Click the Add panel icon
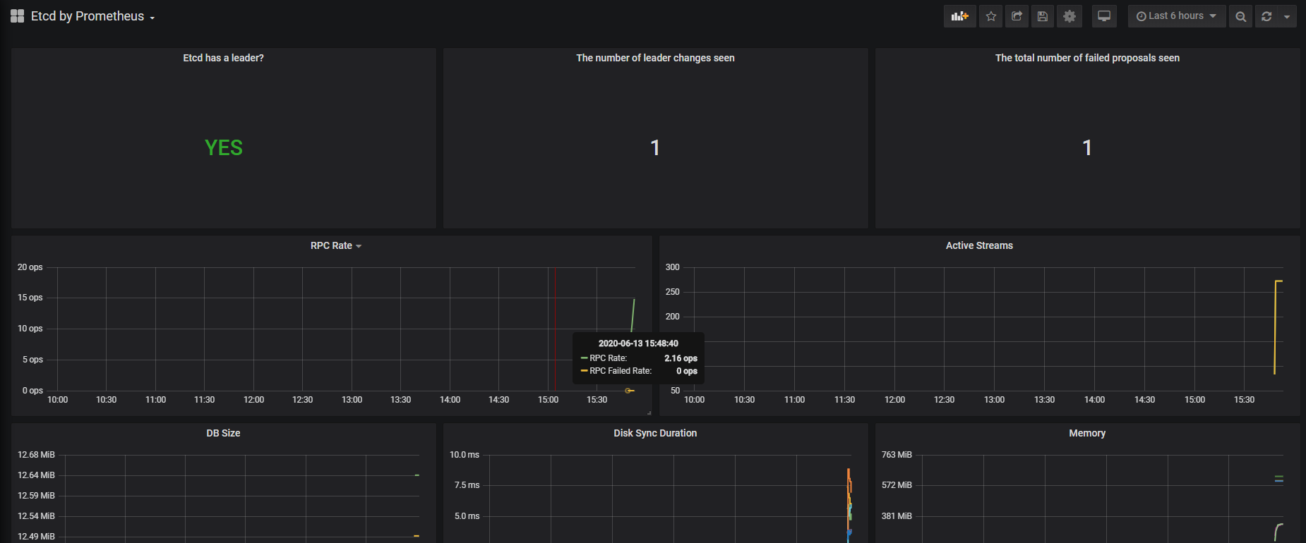 click(959, 16)
